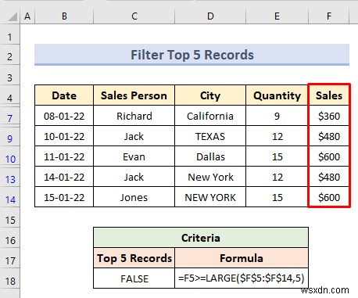Viewport: 358px width, 298px height.
Task: Click the Sales Person header cell
Action: [134, 95]
